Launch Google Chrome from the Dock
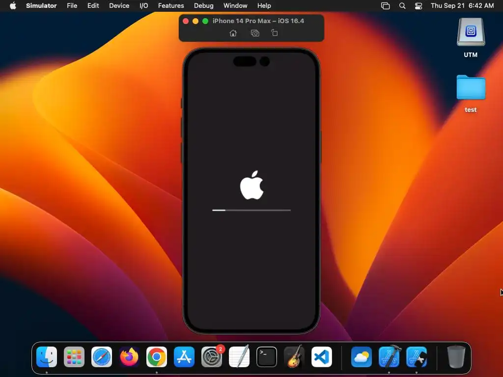 point(157,357)
